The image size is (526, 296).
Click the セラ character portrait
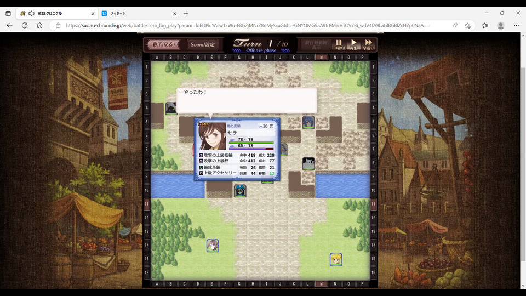212,136
